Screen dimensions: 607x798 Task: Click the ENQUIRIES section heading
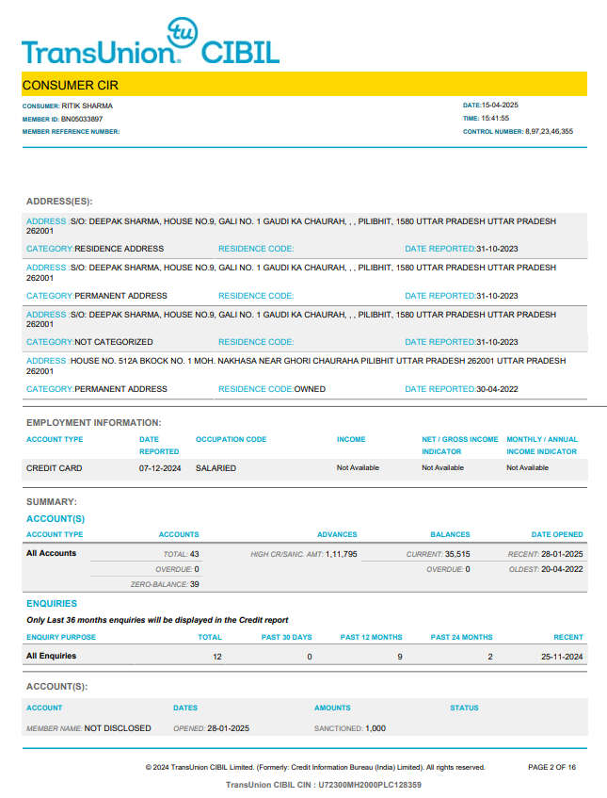pos(52,603)
